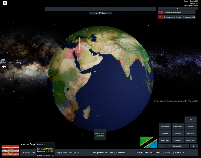Select player chickenanthonylittel in list
Image resolution: width=201 pixels, height=158 pixels.
pos(177,12)
